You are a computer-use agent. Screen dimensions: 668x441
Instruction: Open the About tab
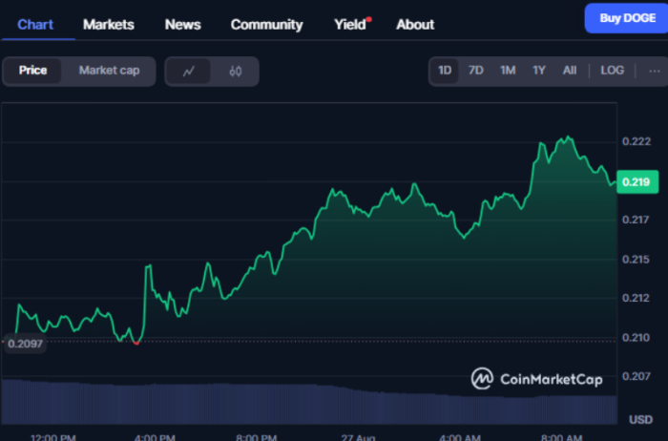(415, 24)
